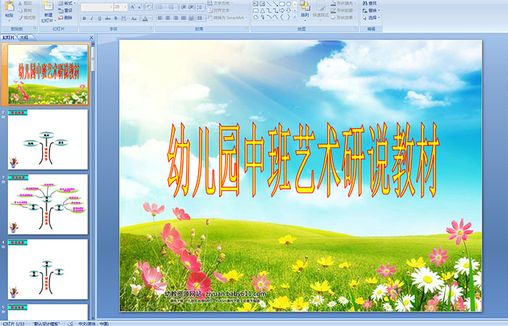The image size is (508, 326).
Task: Open the Change Case (Aa) dropdown
Action: pyautogui.click(x=134, y=18)
